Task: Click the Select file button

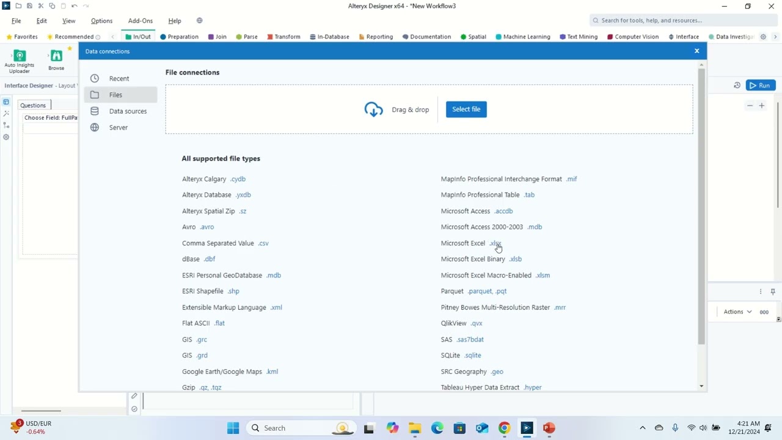Action: [466, 109]
